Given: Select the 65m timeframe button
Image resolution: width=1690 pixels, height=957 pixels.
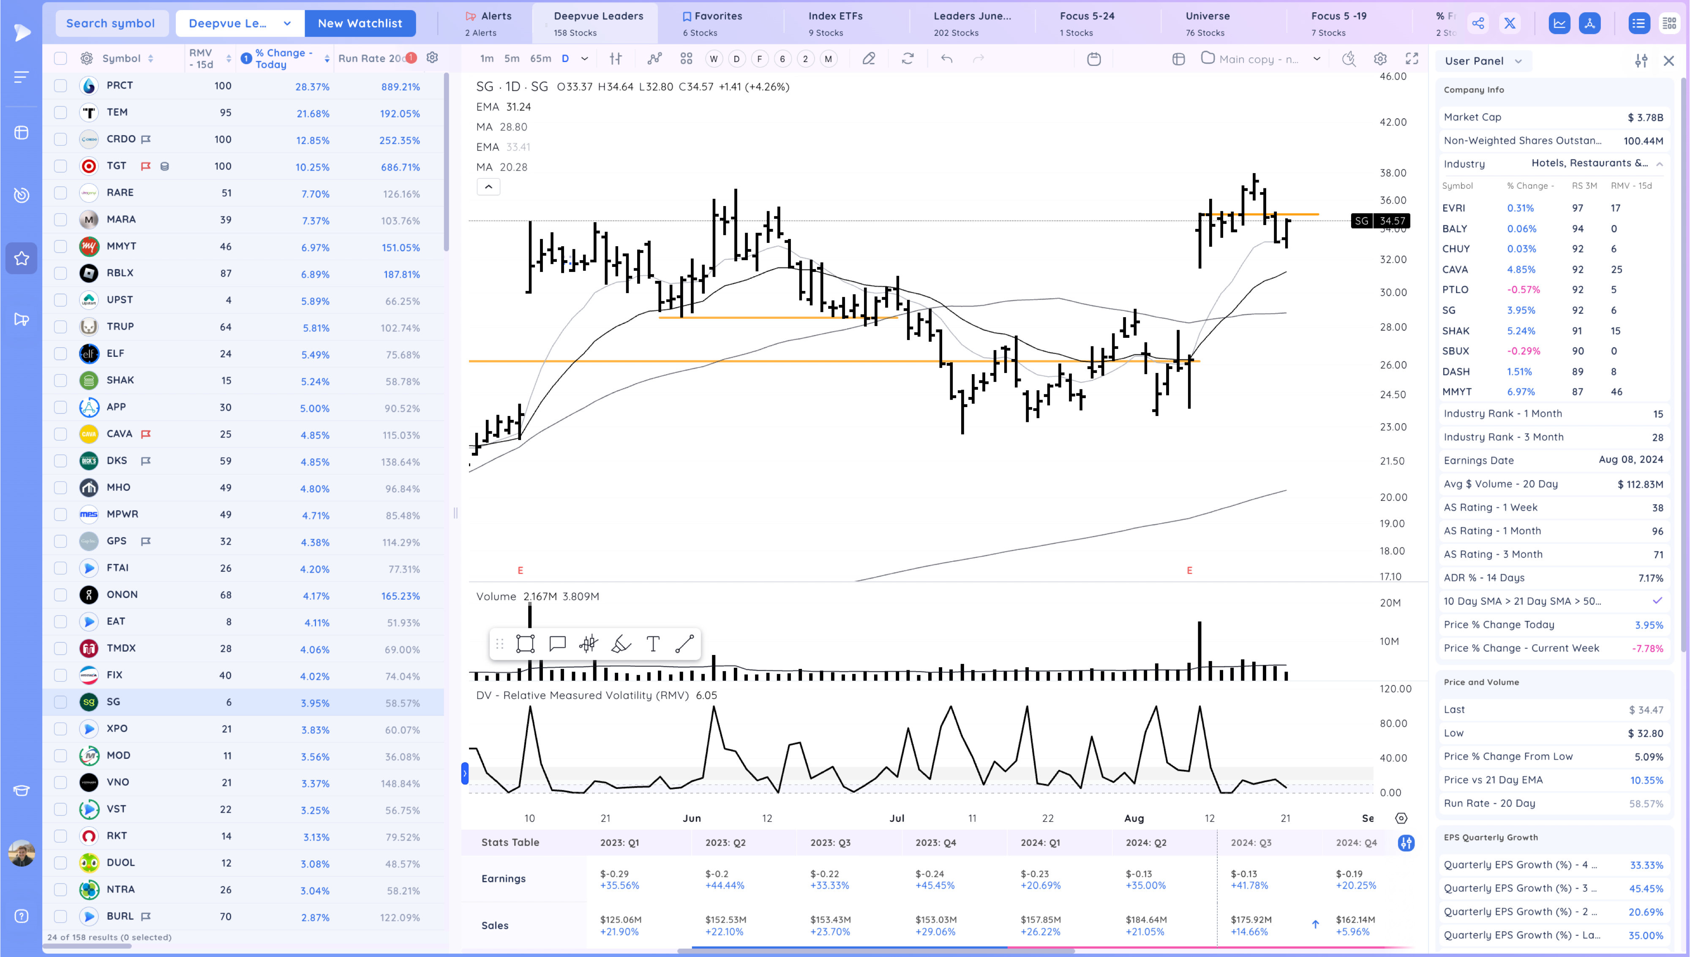Looking at the screenshot, I should (x=540, y=59).
